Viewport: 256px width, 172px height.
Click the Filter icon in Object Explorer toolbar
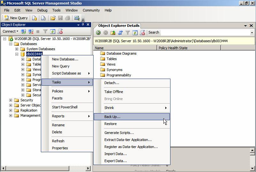[45, 31]
